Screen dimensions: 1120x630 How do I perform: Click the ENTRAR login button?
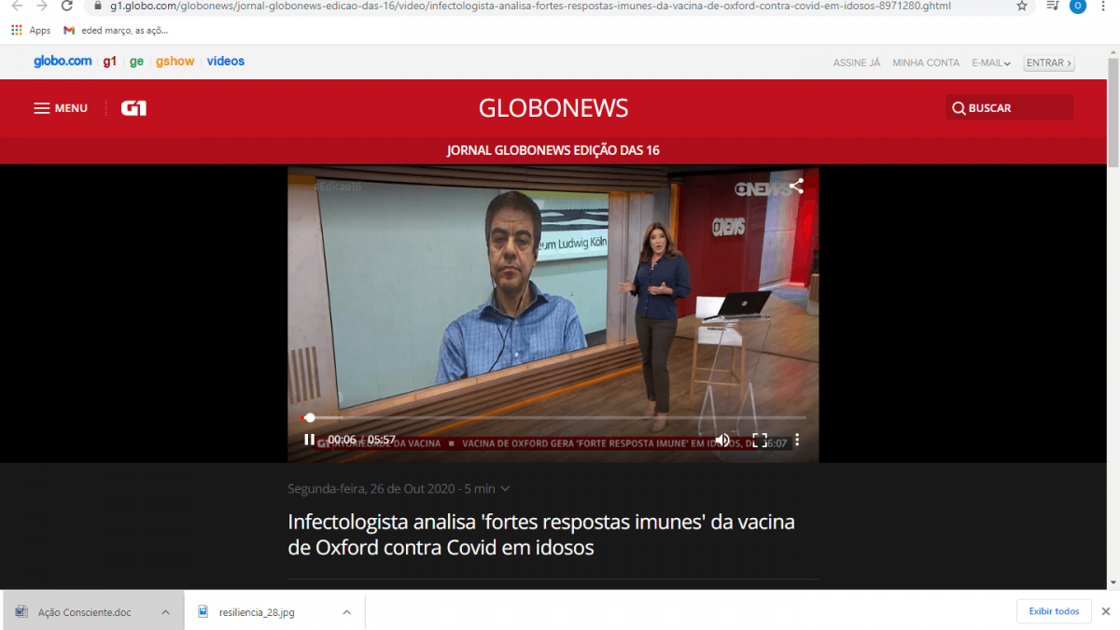click(1049, 63)
